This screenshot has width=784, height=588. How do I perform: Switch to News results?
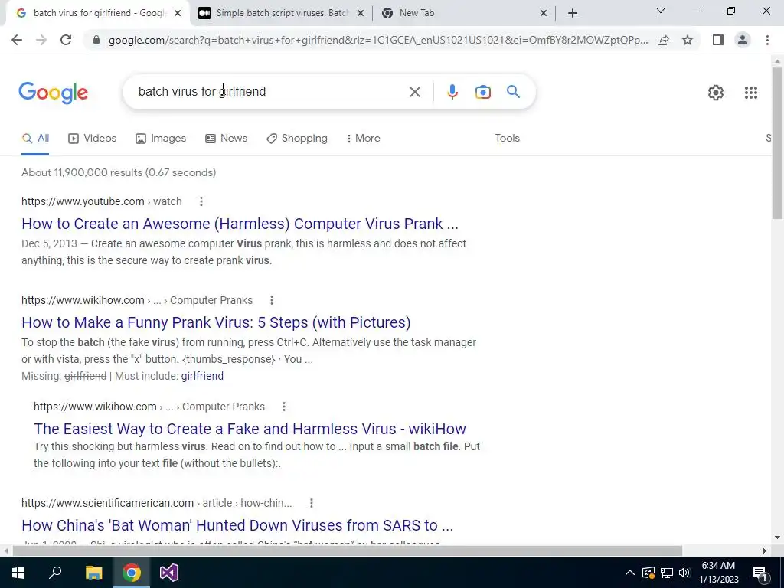click(226, 139)
